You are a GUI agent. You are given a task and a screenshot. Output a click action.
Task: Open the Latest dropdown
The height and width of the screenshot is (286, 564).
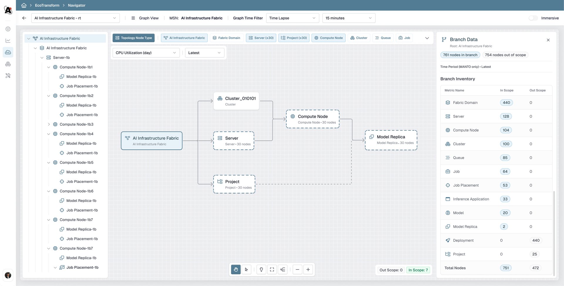click(204, 53)
